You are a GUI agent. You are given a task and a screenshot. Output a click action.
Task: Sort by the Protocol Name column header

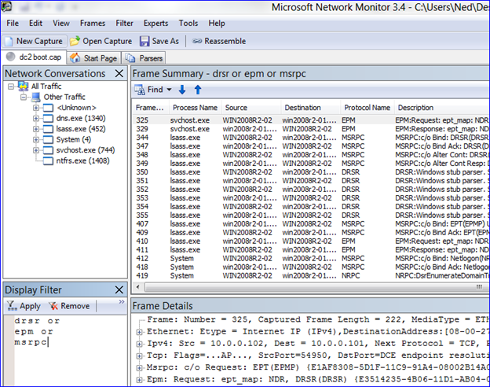(x=367, y=108)
